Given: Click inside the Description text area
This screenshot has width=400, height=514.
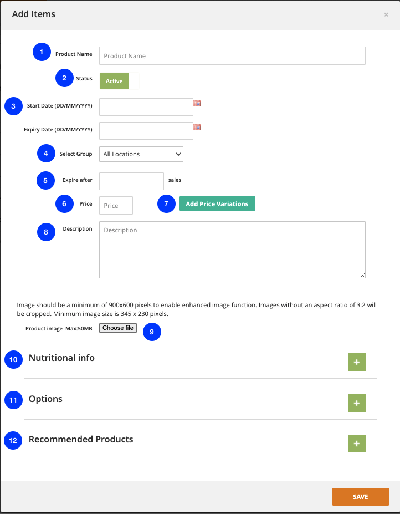Looking at the screenshot, I should coord(232,250).
